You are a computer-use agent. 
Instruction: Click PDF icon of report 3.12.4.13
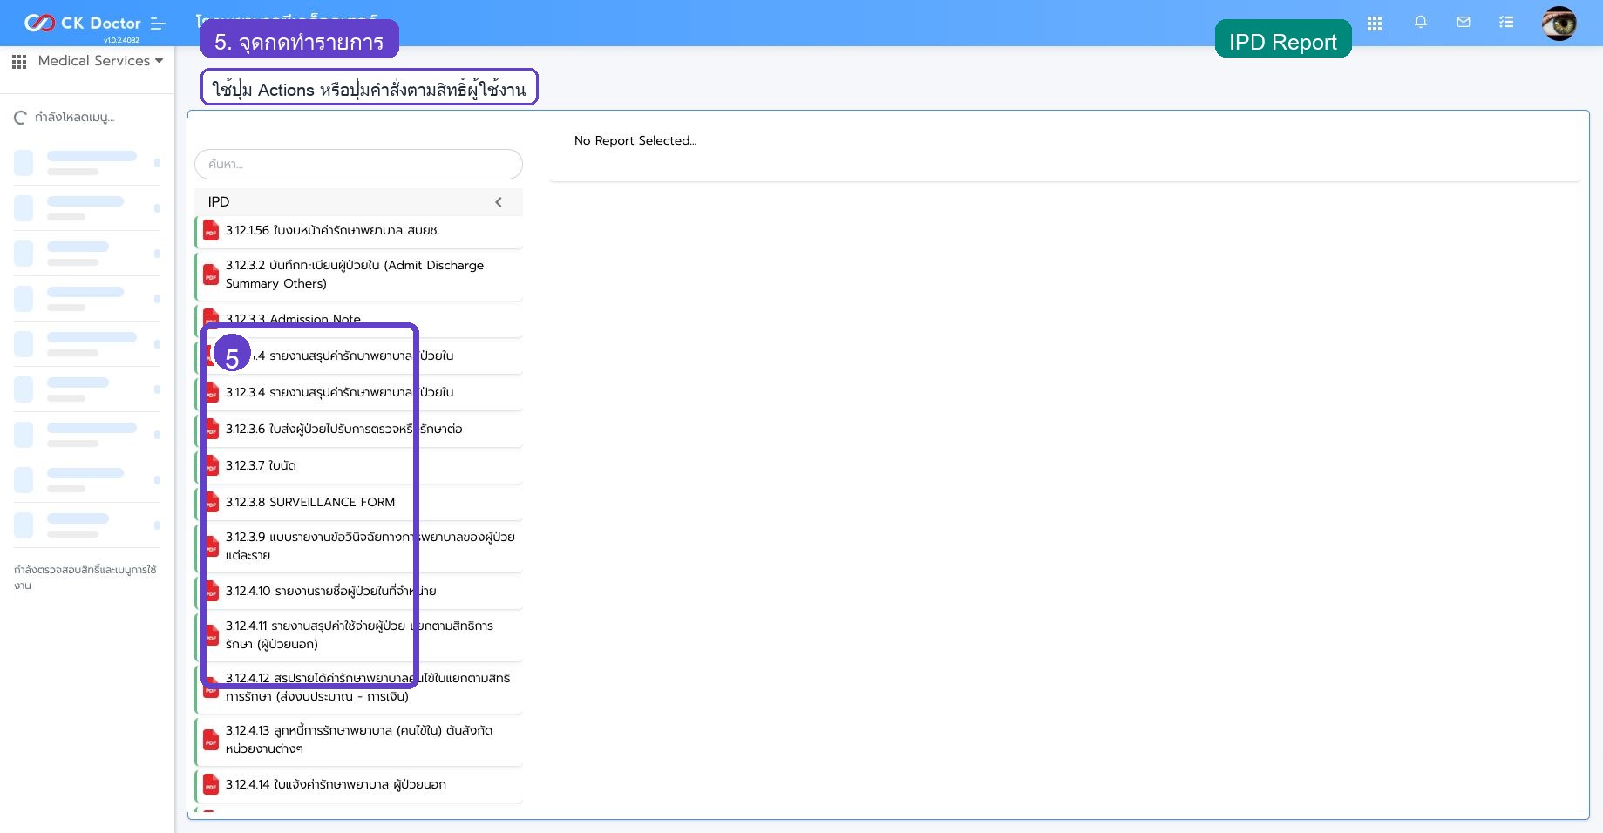[x=211, y=741]
